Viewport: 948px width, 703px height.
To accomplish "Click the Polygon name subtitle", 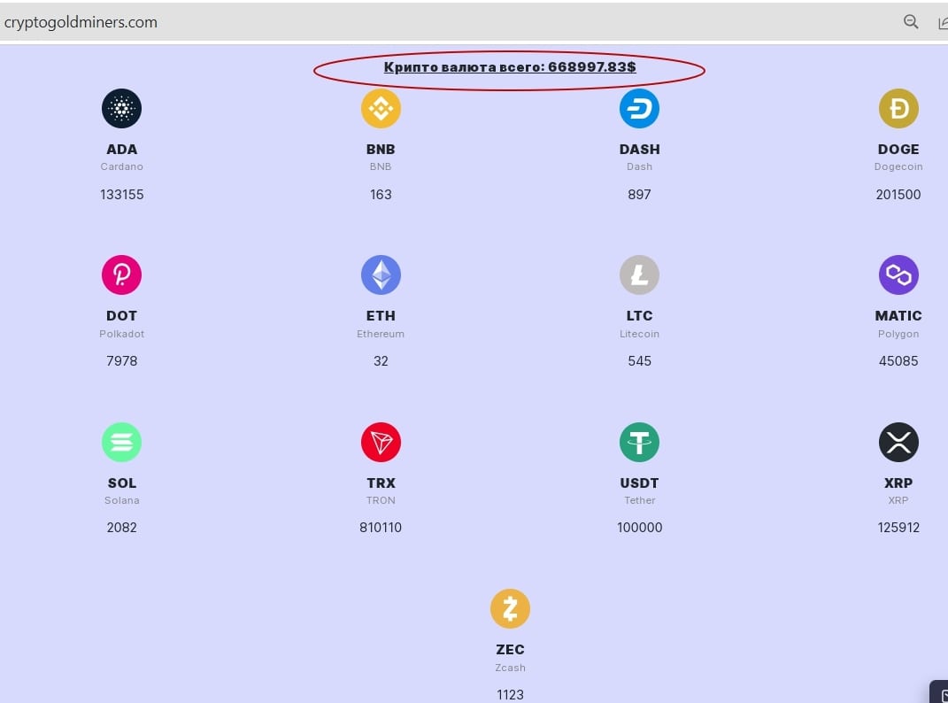I will click(x=898, y=334).
